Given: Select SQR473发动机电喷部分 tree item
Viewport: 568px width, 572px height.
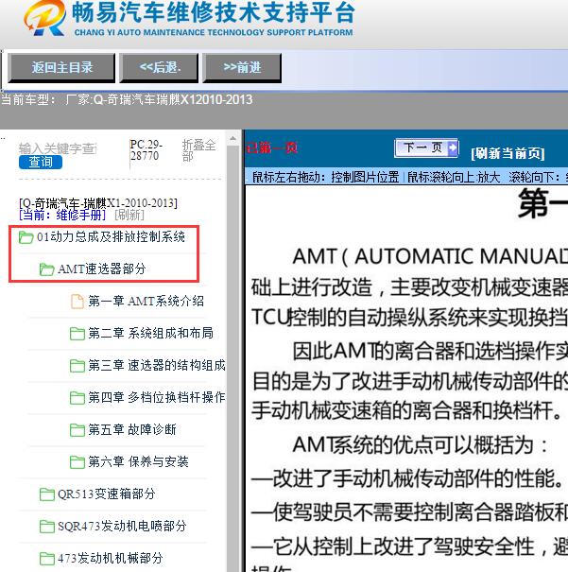Looking at the screenshot, I should [x=122, y=526].
